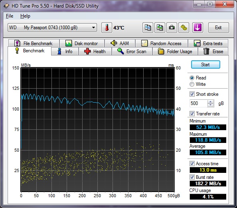This screenshot has width=237, height=208.
Task: Decrease short stroke size with down arrow
Action: pyautogui.click(x=210, y=105)
